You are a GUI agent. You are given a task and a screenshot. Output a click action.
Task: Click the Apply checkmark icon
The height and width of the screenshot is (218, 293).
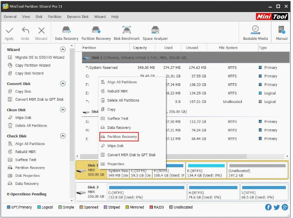coord(9,30)
